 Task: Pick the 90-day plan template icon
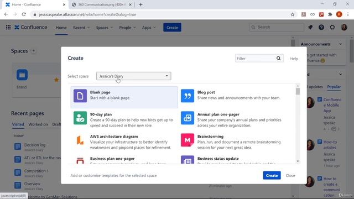pyautogui.click(x=80, y=118)
